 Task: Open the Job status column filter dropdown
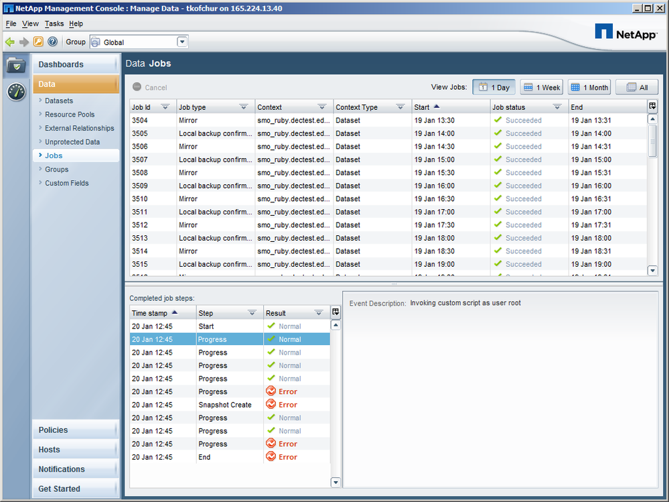[557, 107]
